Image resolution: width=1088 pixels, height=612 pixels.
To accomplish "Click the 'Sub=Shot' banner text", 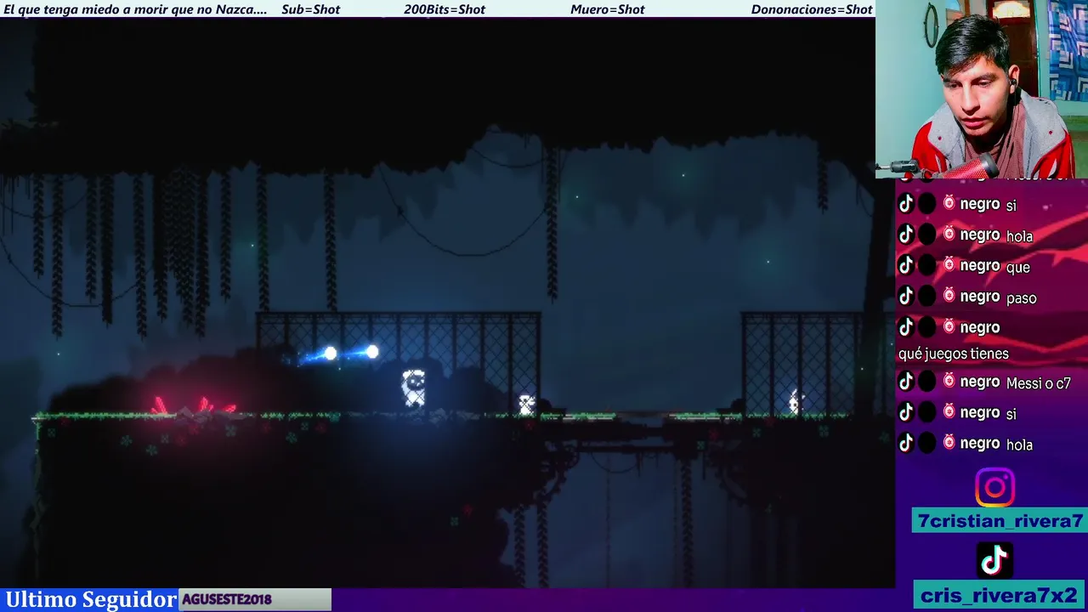I will pos(310,9).
